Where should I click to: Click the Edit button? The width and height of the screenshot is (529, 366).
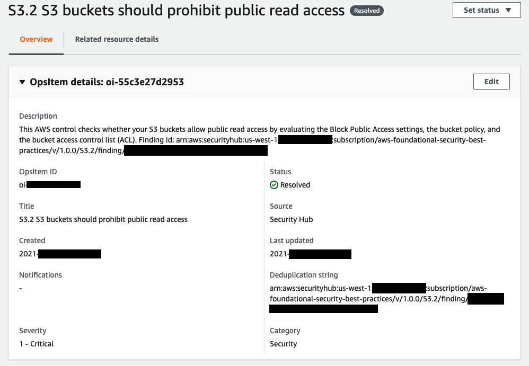point(491,81)
